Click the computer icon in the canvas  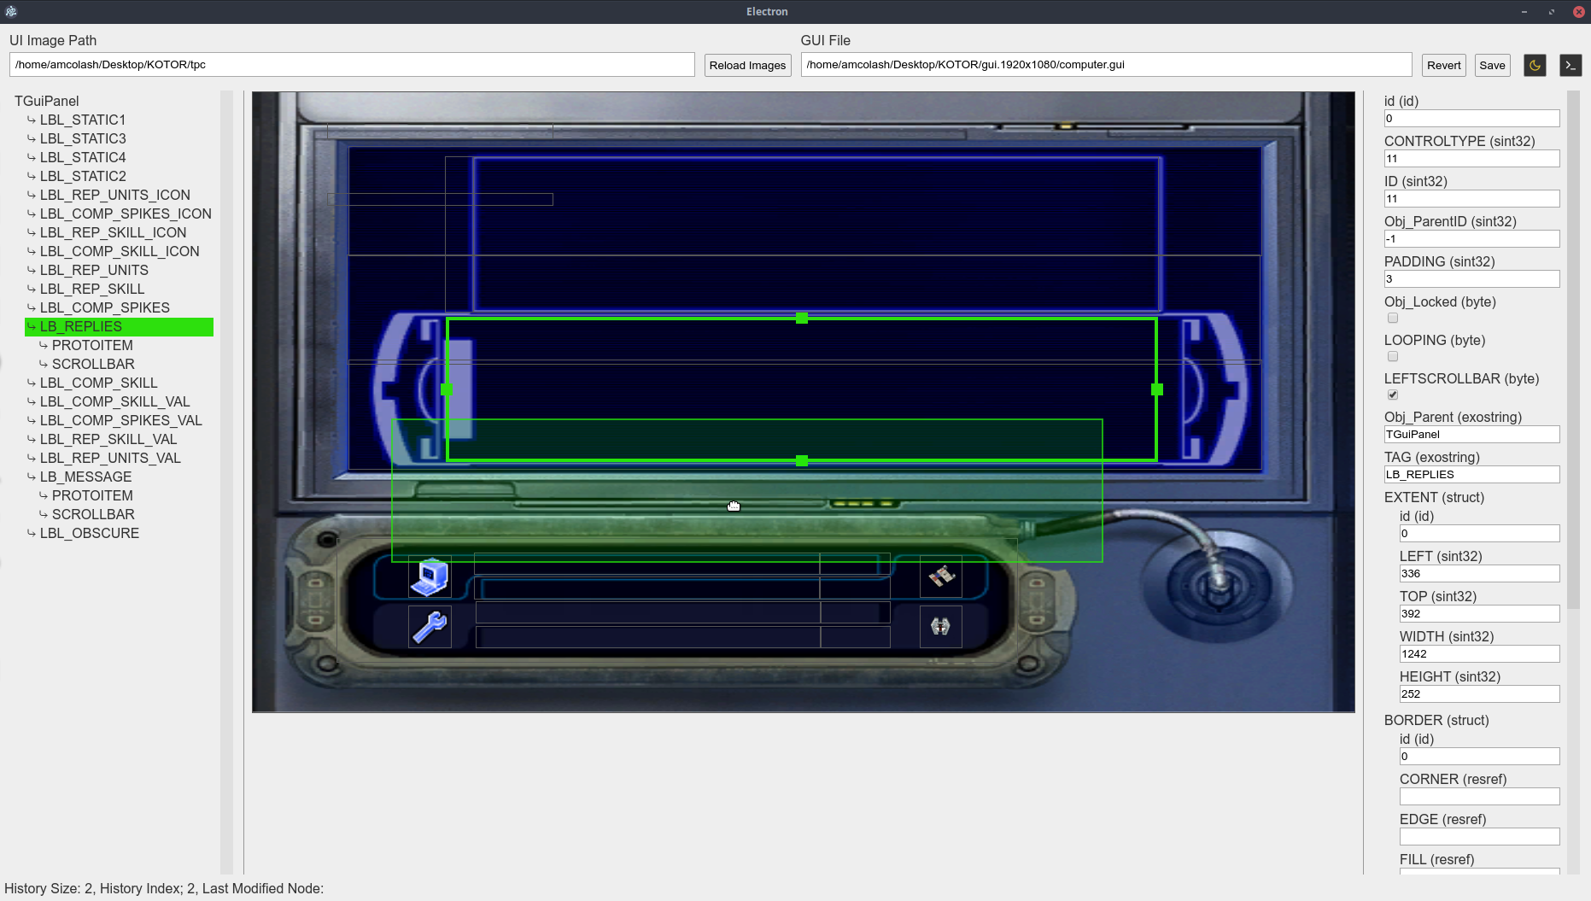[x=430, y=576]
